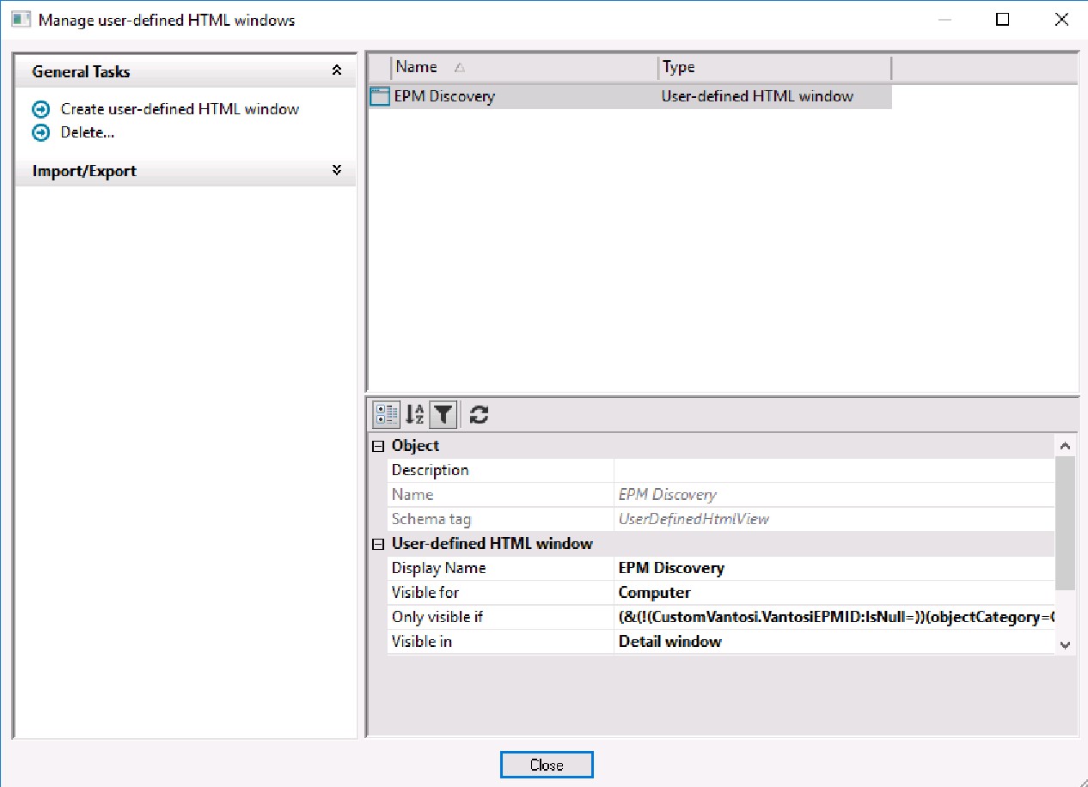
Task: Expand the Import/Export section
Action: pyautogui.click(x=337, y=170)
